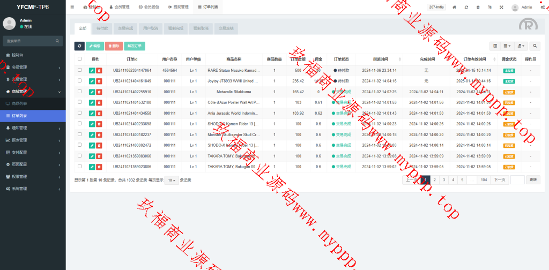Switch to the 待付款 tab
The height and width of the screenshot is (270, 549).
102,28
